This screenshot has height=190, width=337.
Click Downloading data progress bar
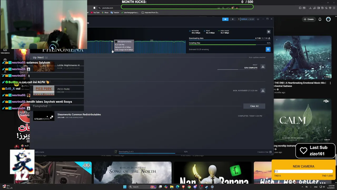(x=230, y=40)
